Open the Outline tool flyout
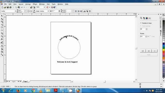 pos(2,49)
